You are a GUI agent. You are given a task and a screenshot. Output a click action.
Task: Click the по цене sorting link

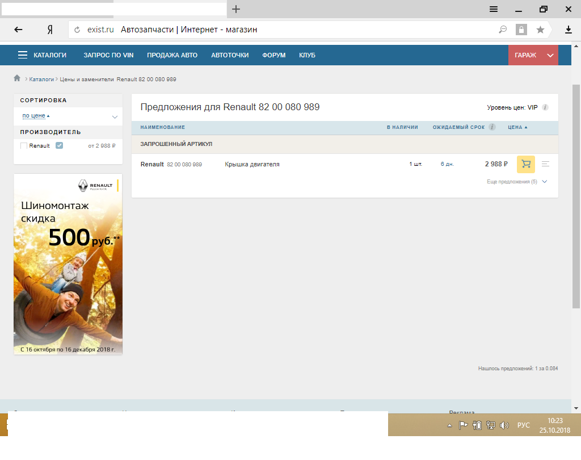pyautogui.click(x=33, y=116)
